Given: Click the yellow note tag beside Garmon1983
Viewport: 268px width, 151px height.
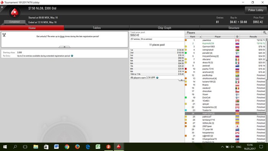Looking at the screenshot, I should pyautogui.click(x=186, y=46).
